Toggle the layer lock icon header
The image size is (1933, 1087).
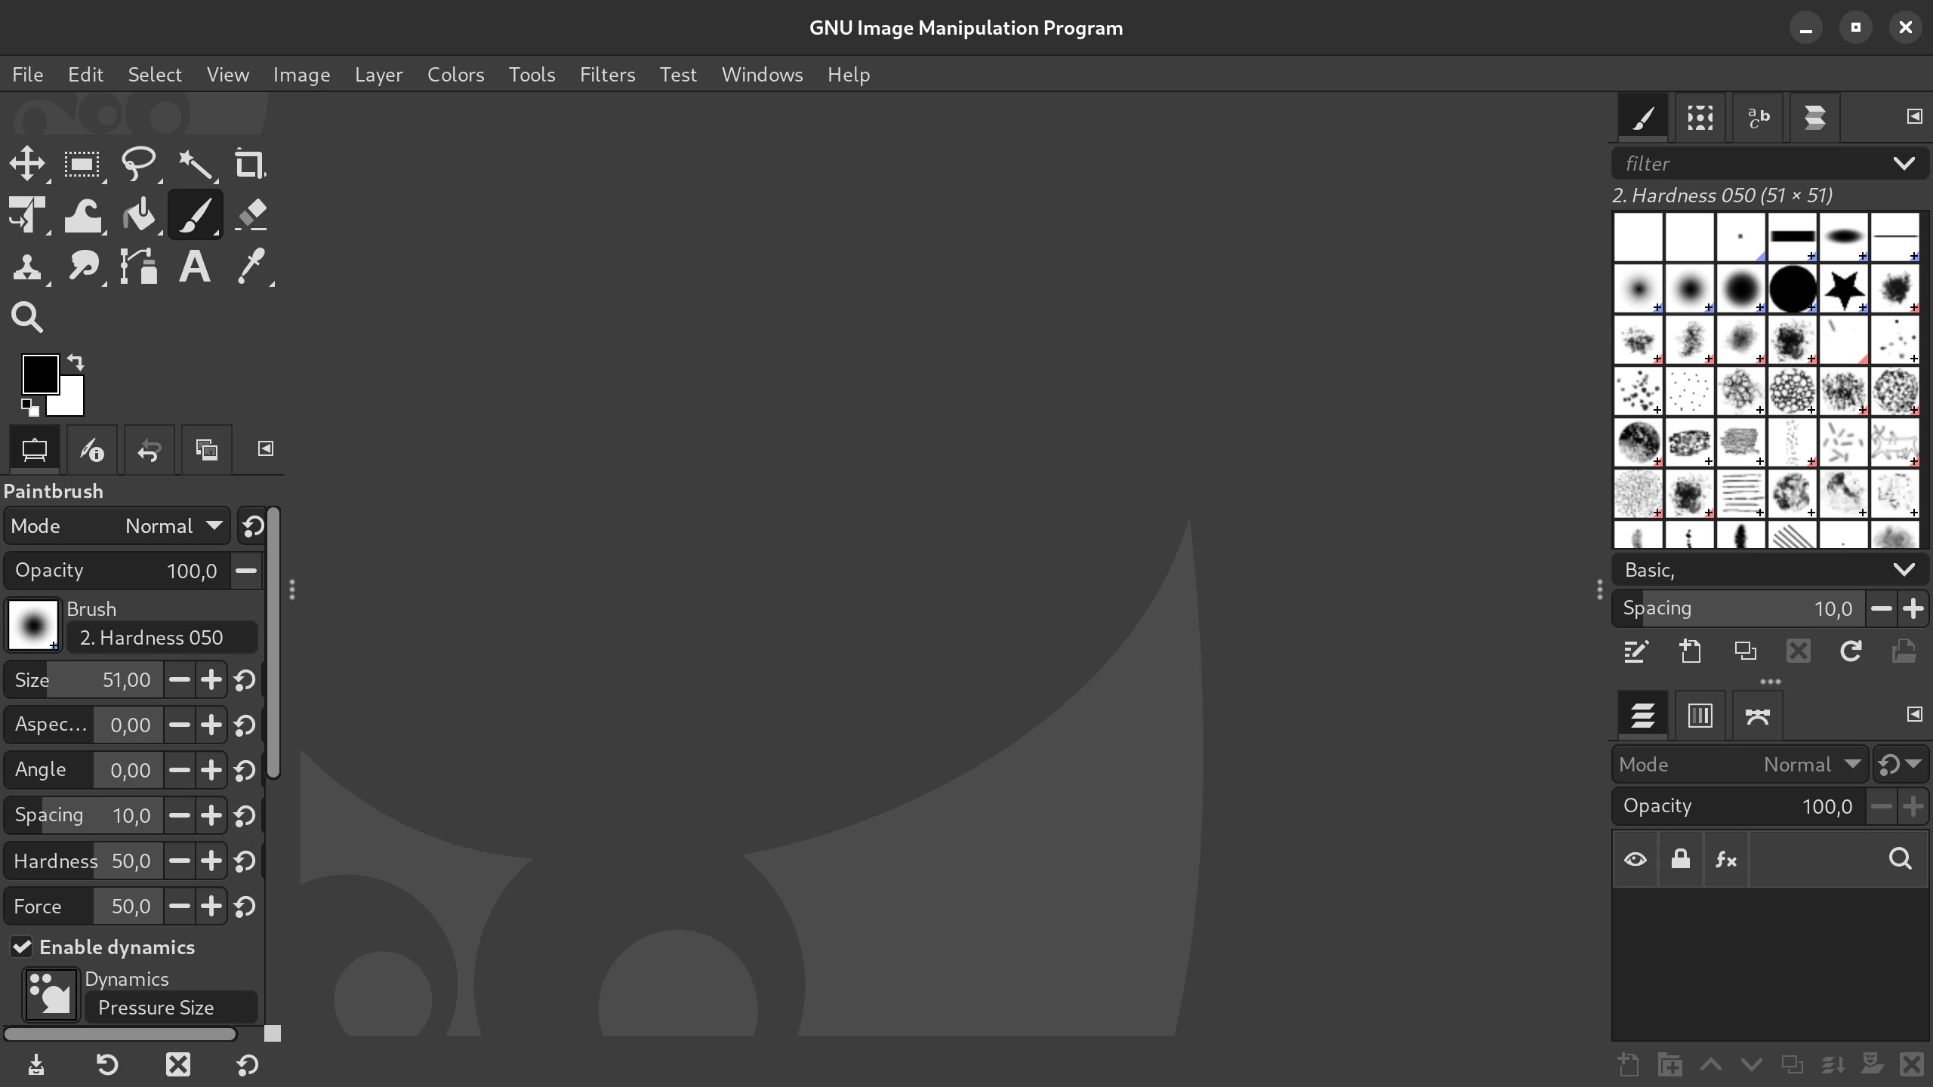[x=1681, y=859]
